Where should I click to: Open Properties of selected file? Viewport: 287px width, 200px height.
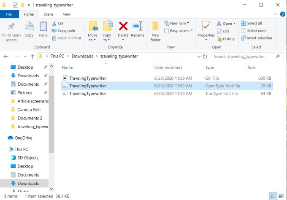[x=206, y=28]
